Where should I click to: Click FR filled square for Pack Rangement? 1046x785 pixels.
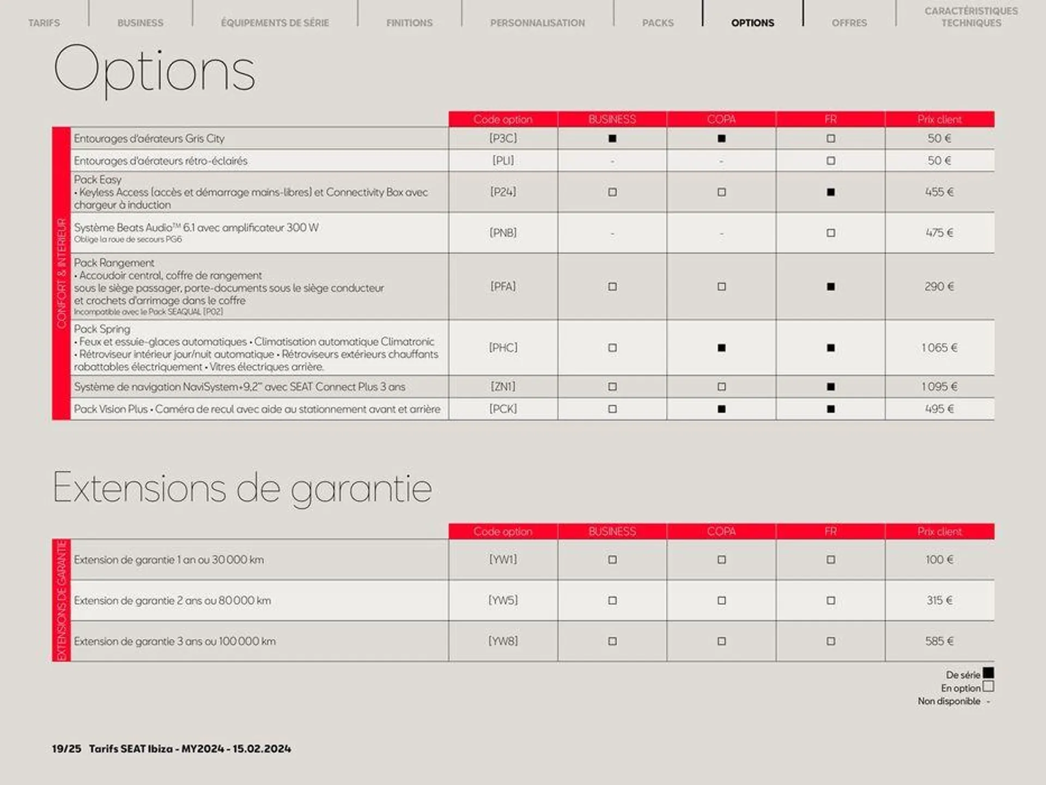click(x=830, y=287)
